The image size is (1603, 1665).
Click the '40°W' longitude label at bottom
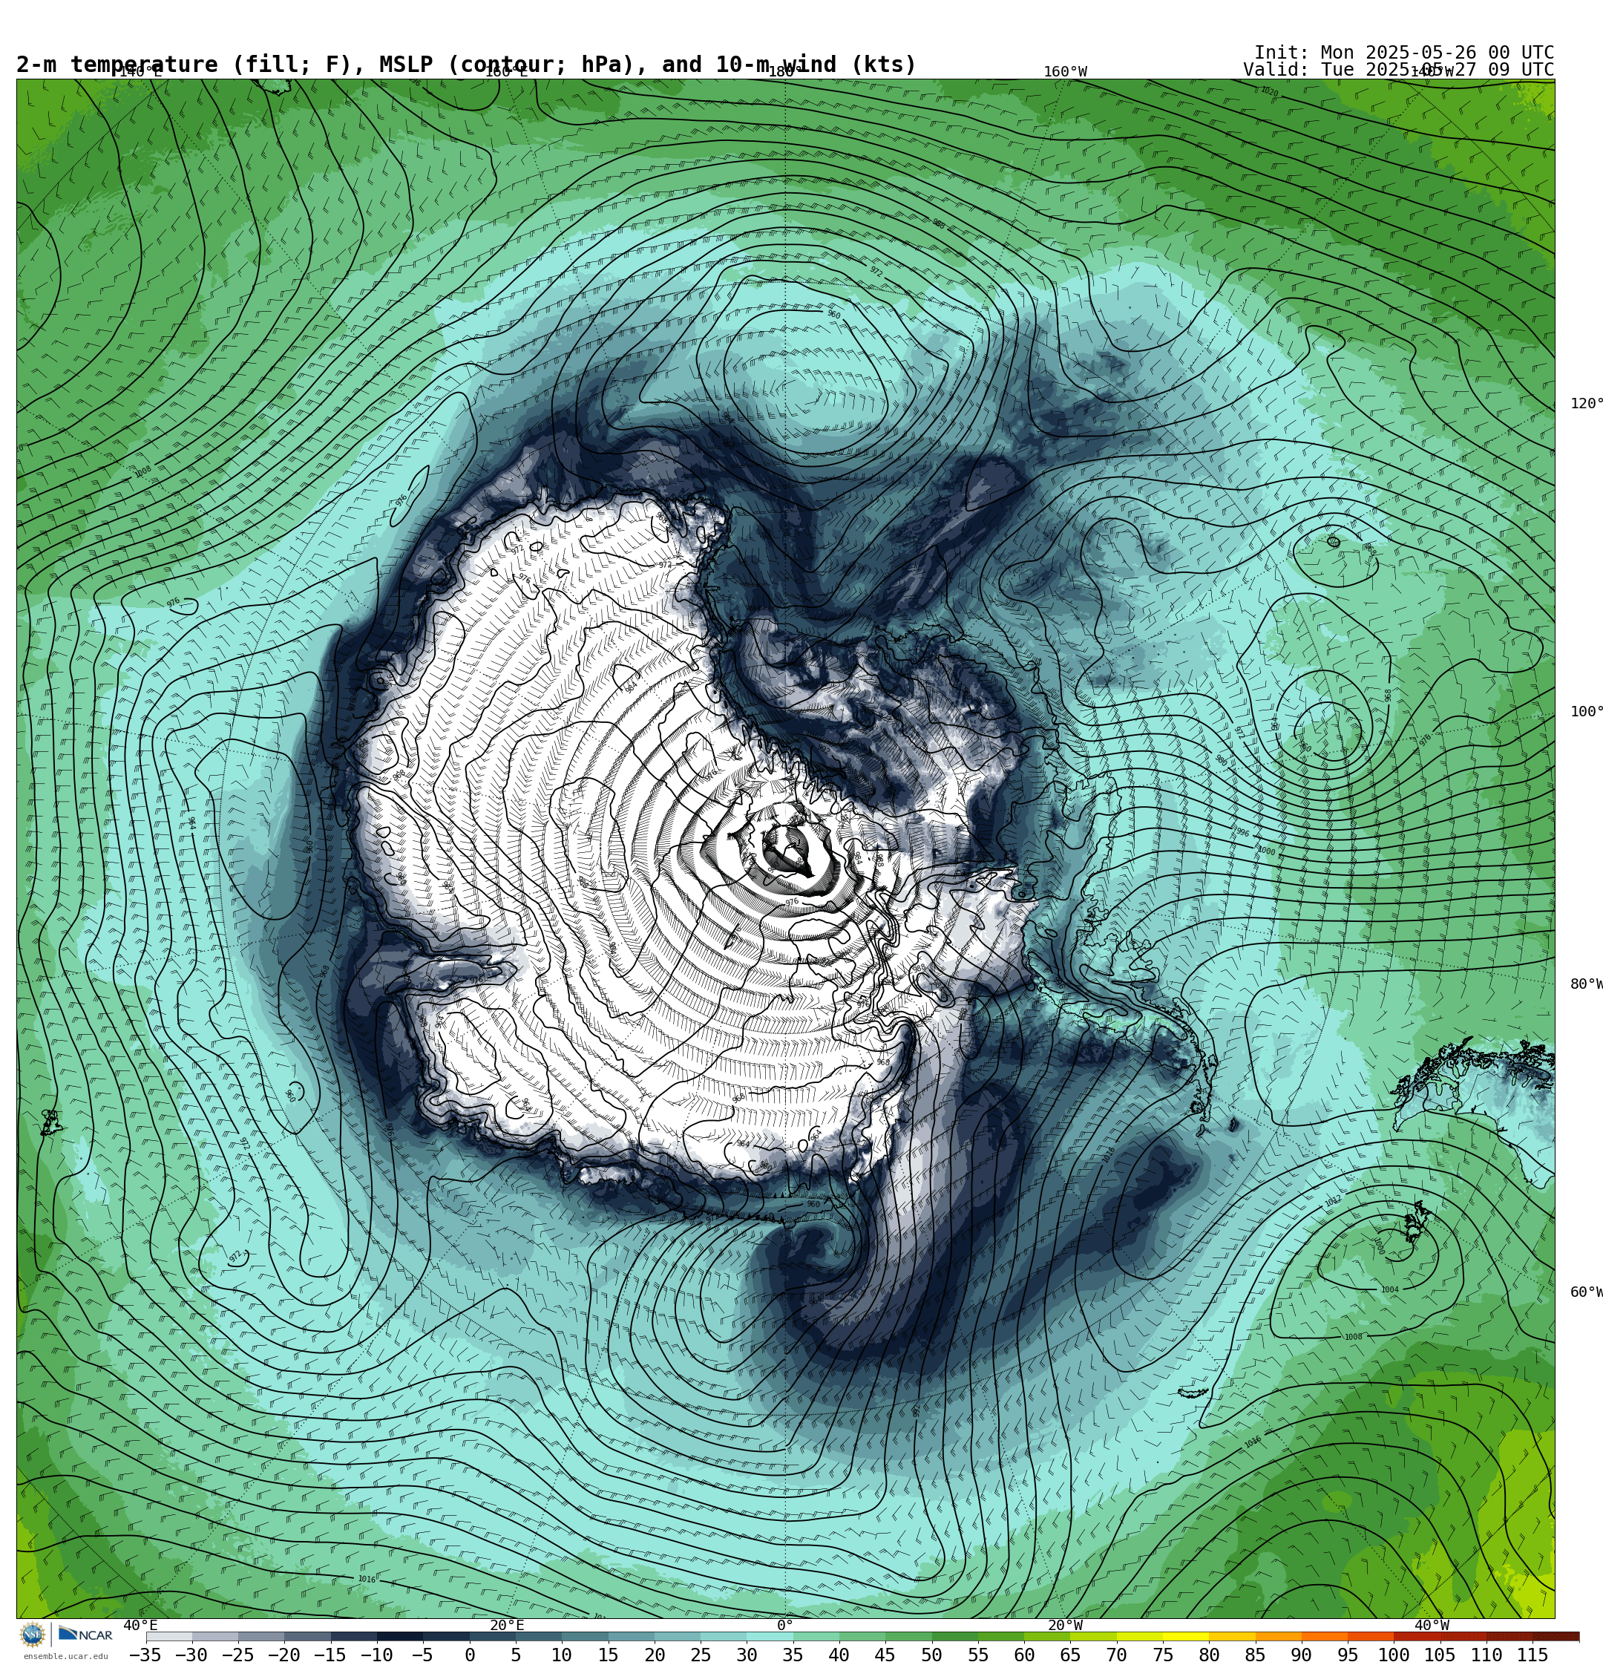[1432, 1625]
